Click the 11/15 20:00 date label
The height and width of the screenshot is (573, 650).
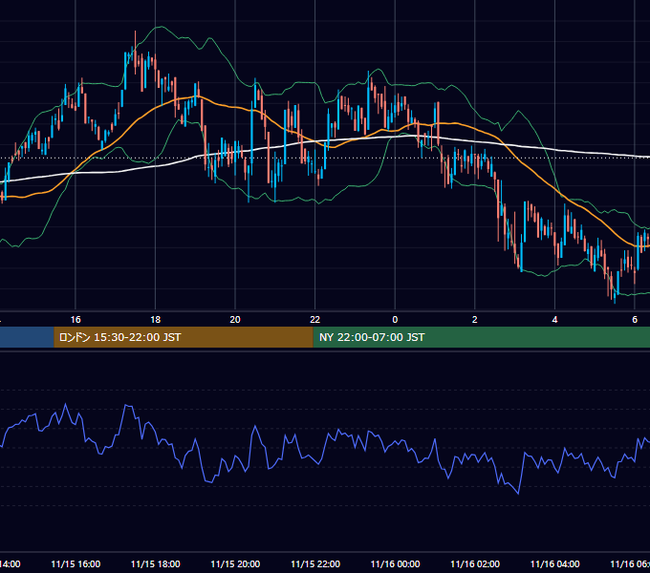click(235, 563)
